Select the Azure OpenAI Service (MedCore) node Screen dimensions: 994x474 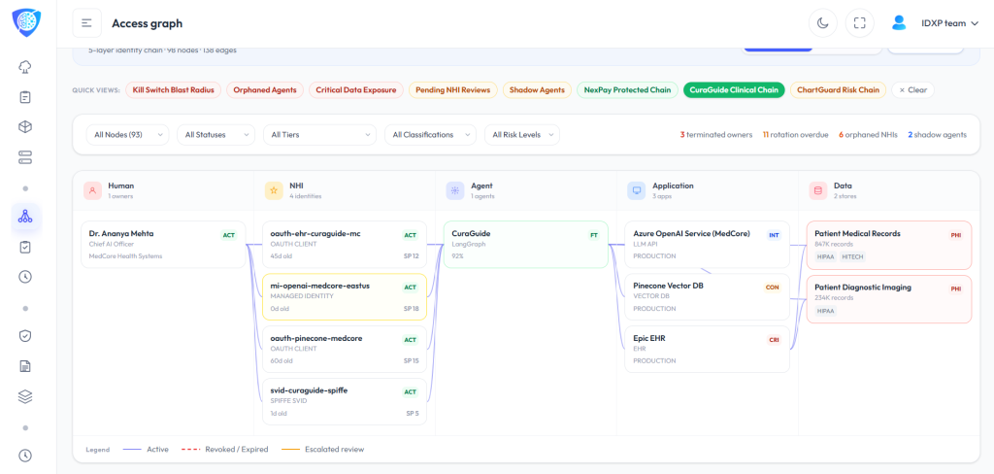point(707,245)
